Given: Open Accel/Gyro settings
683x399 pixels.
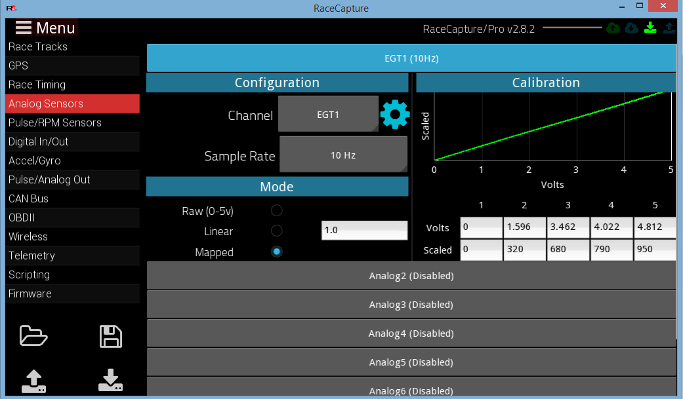Looking at the screenshot, I should (x=72, y=161).
